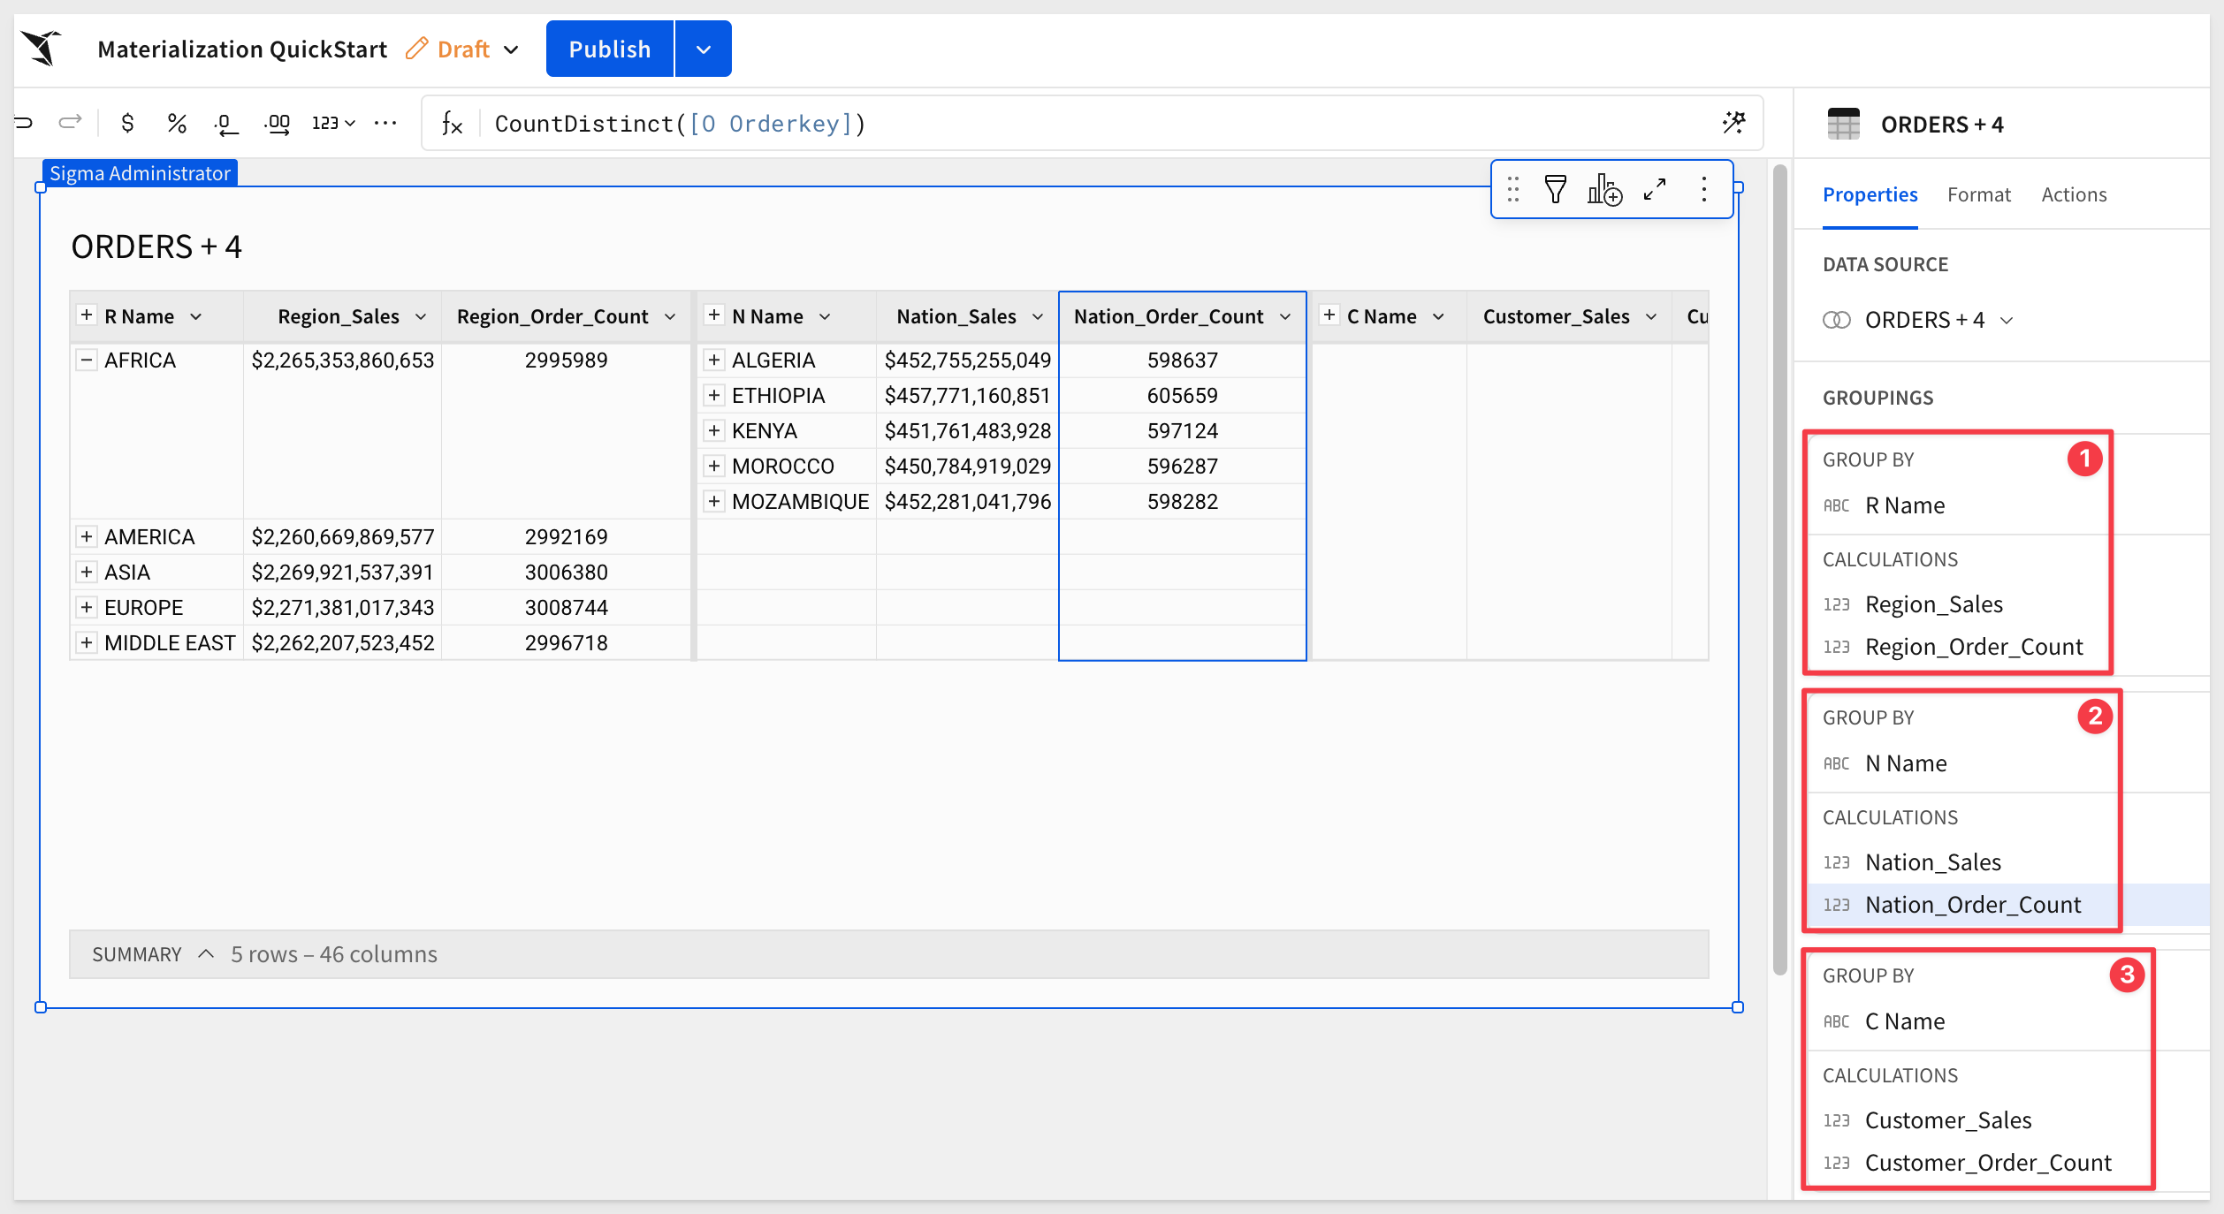This screenshot has width=2224, height=1214.
Task: Open C Name column menu chevron
Action: click(1438, 316)
